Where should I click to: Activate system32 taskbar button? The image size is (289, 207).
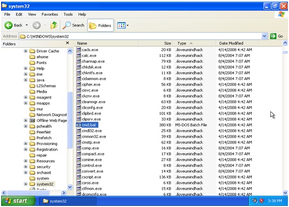pyautogui.click(x=67, y=201)
